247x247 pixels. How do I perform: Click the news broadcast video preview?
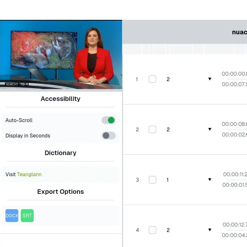[x=61, y=55]
